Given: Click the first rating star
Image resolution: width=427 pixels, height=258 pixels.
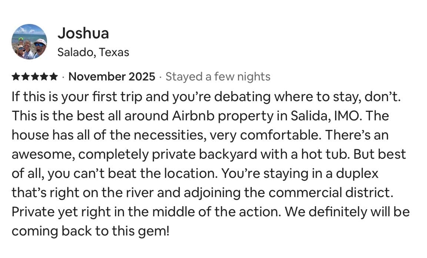Looking at the screenshot, I should pyautogui.click(x=16, y=77).
